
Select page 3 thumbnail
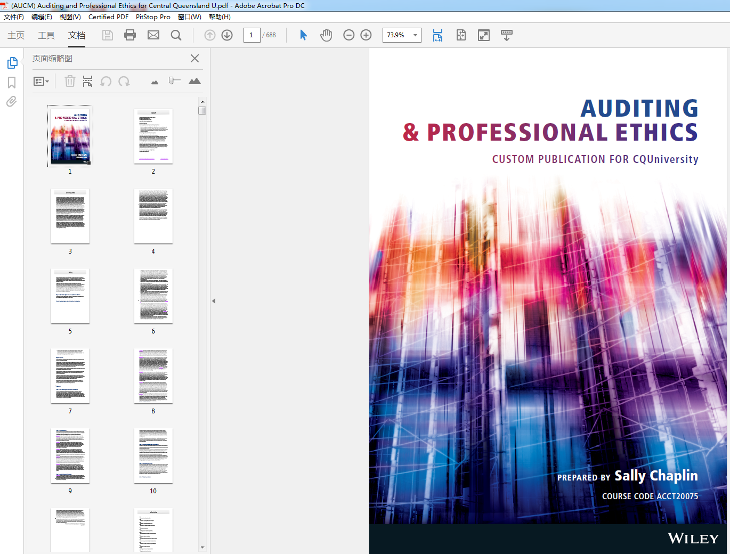tap(70, 216)
